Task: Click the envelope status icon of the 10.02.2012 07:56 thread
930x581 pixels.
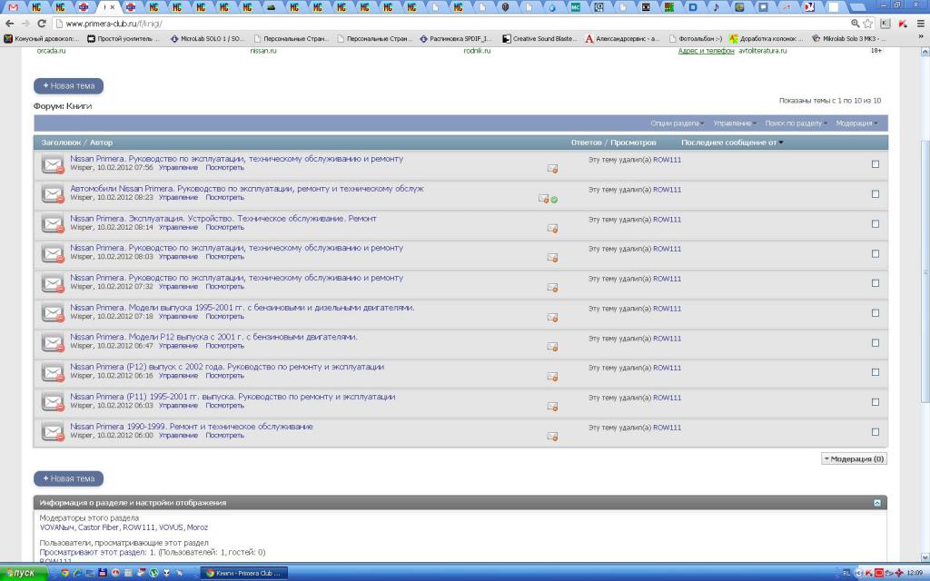Action: tap(53, 163)
